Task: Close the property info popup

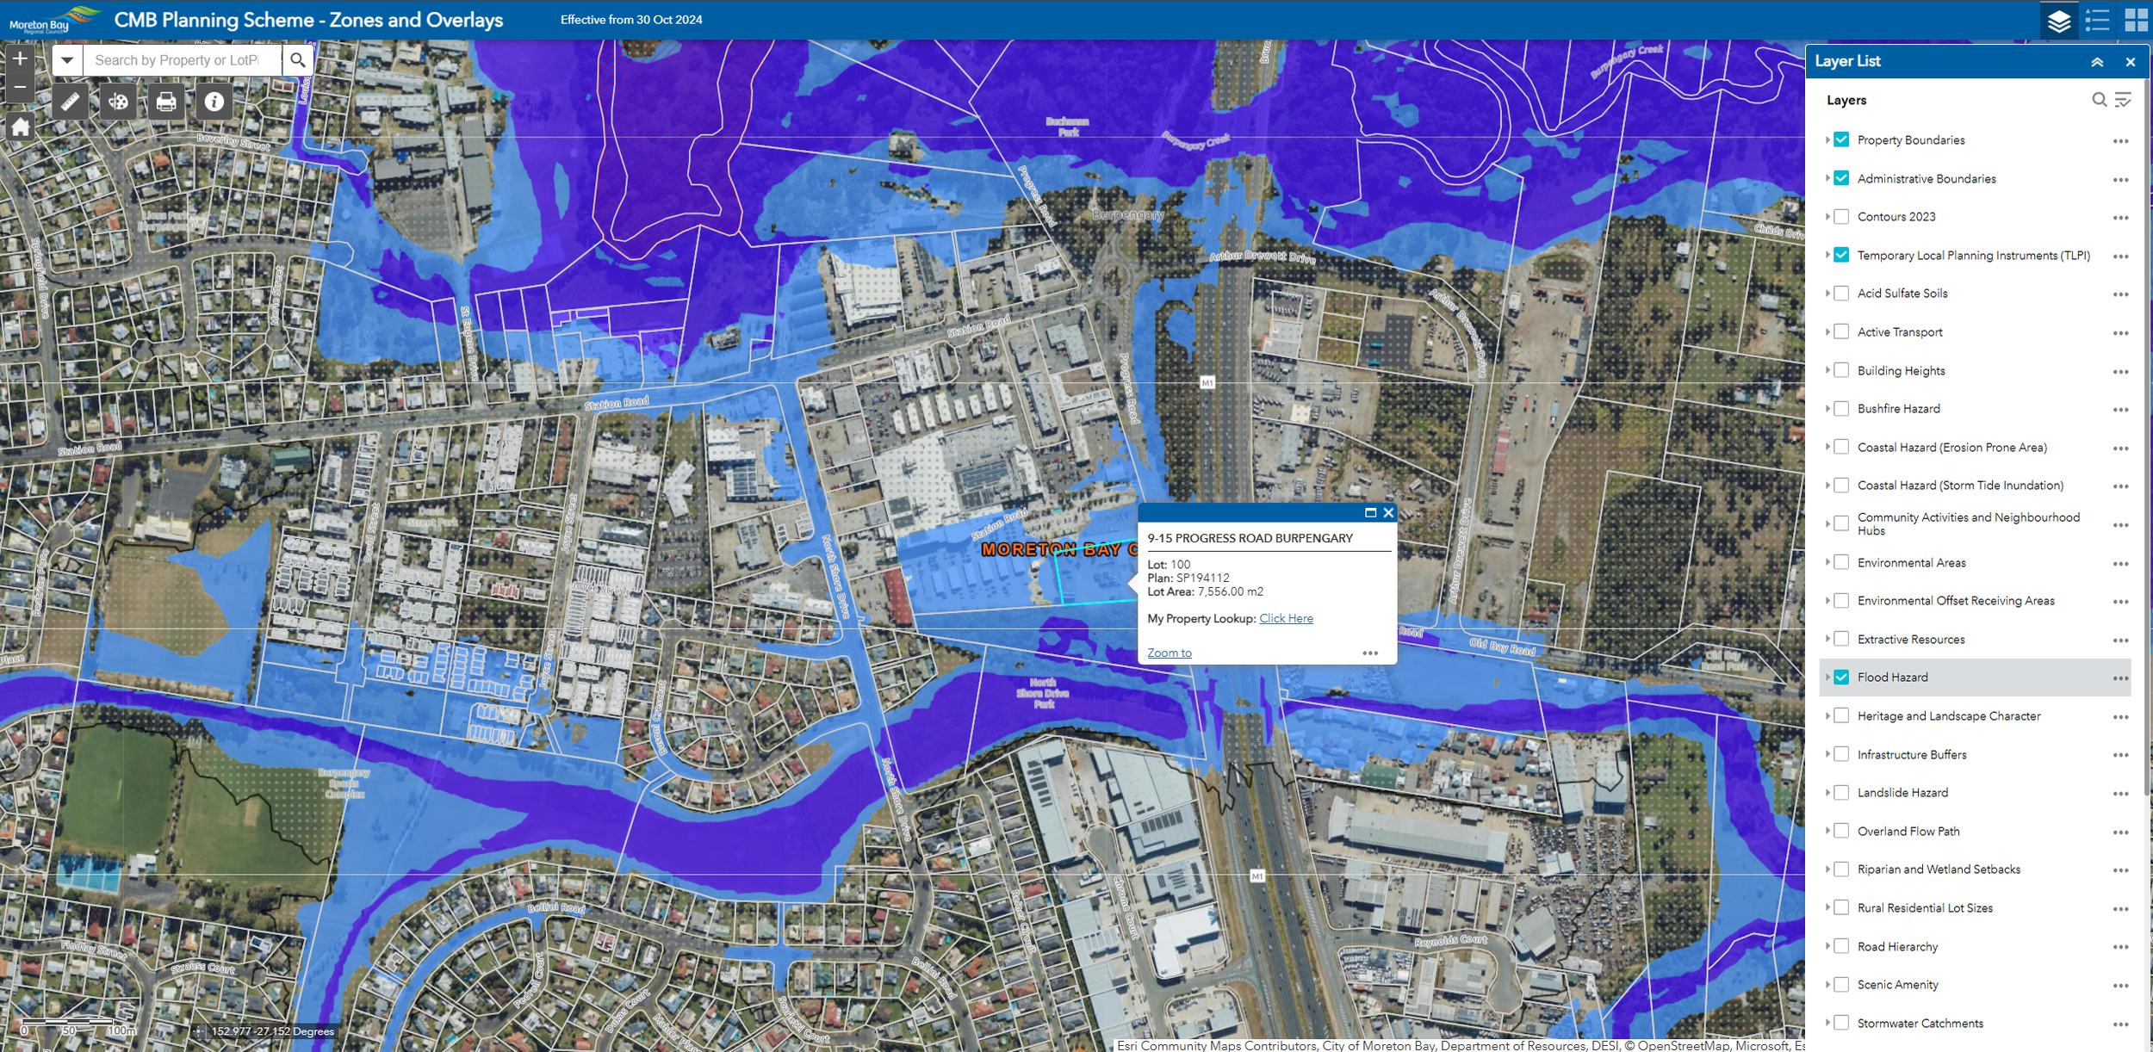Action: click(x=1388, y=513)
